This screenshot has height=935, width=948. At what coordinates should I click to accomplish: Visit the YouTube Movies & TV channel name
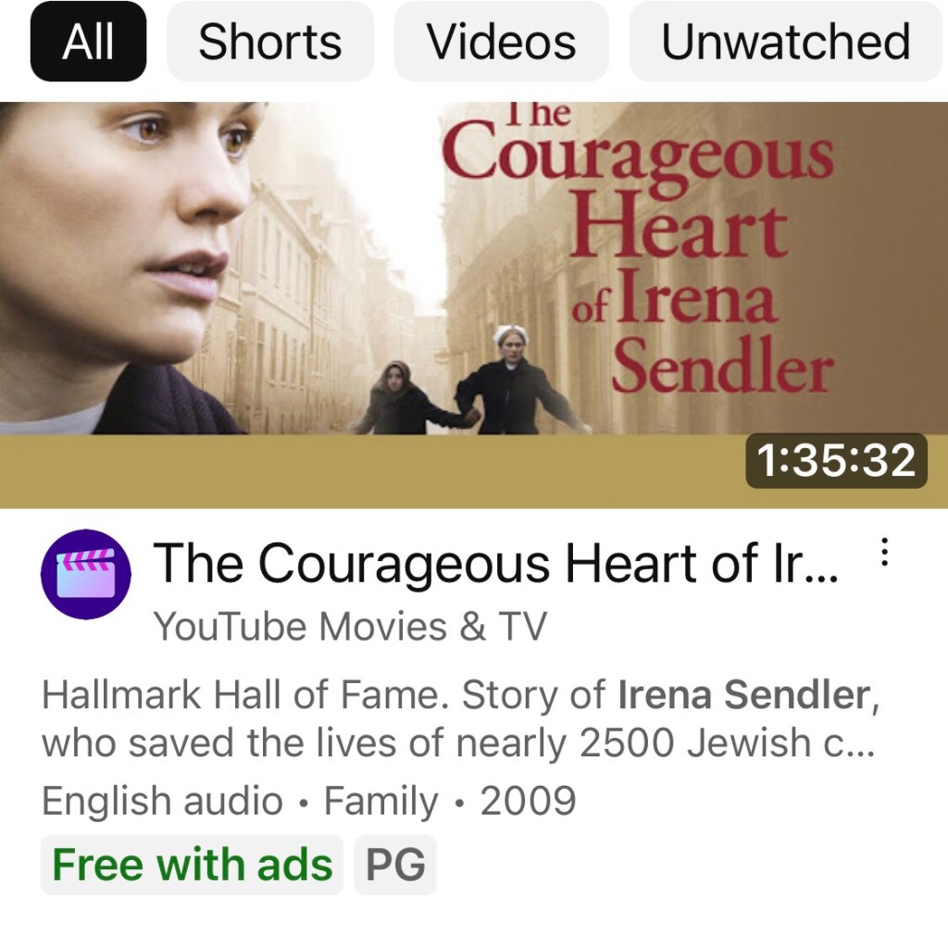click(350, 626)
